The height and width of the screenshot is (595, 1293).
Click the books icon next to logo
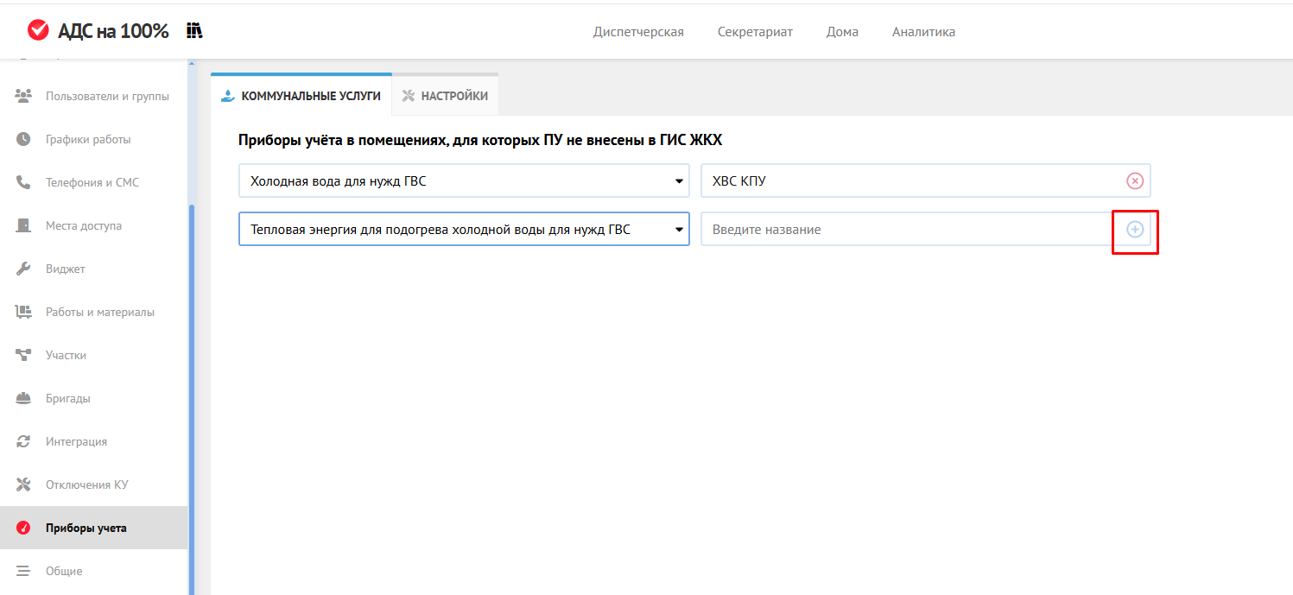click(194, 31)
